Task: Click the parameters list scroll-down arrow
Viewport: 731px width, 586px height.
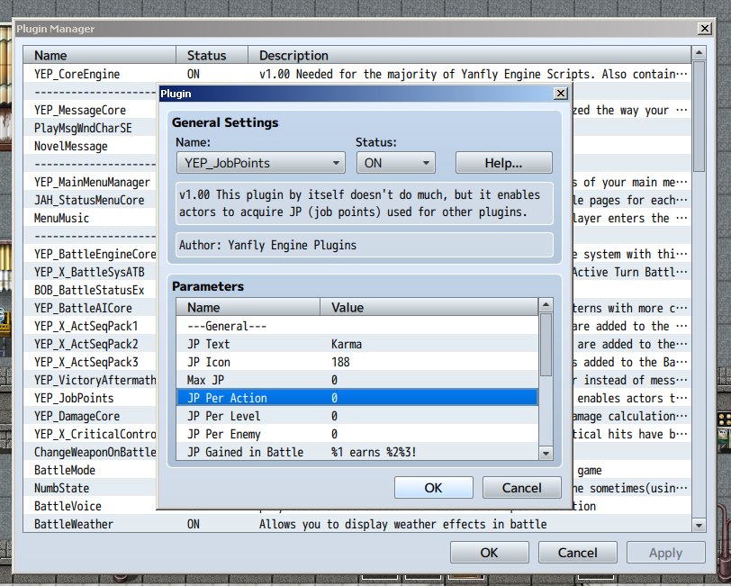Action: (546, 453)
